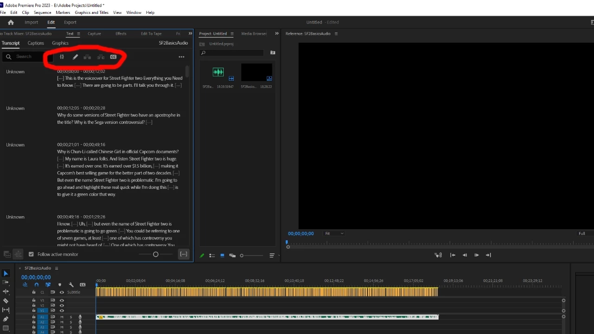Toggle insert-as-nest icon in timeline header
This screenshot has width=594, height=334.
coord(25,285)
